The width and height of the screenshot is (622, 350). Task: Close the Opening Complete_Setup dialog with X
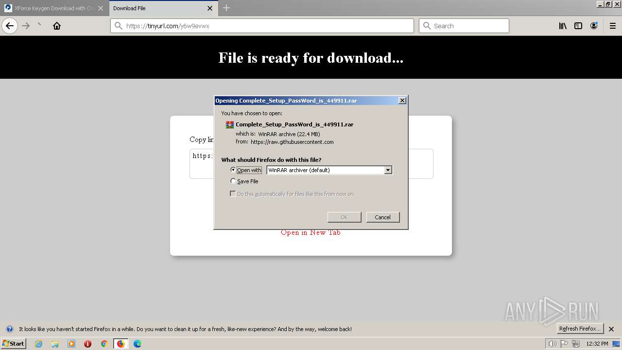(x=402, y=101)
